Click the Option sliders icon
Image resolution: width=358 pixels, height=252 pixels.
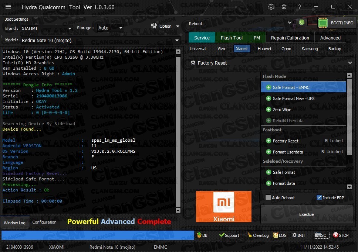point(154,26)
